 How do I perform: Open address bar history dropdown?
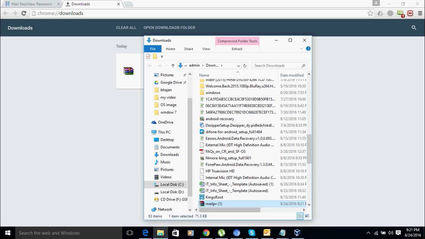click(x=238, y=66)
